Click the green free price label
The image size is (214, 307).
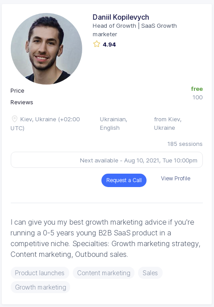pos(197,89)
